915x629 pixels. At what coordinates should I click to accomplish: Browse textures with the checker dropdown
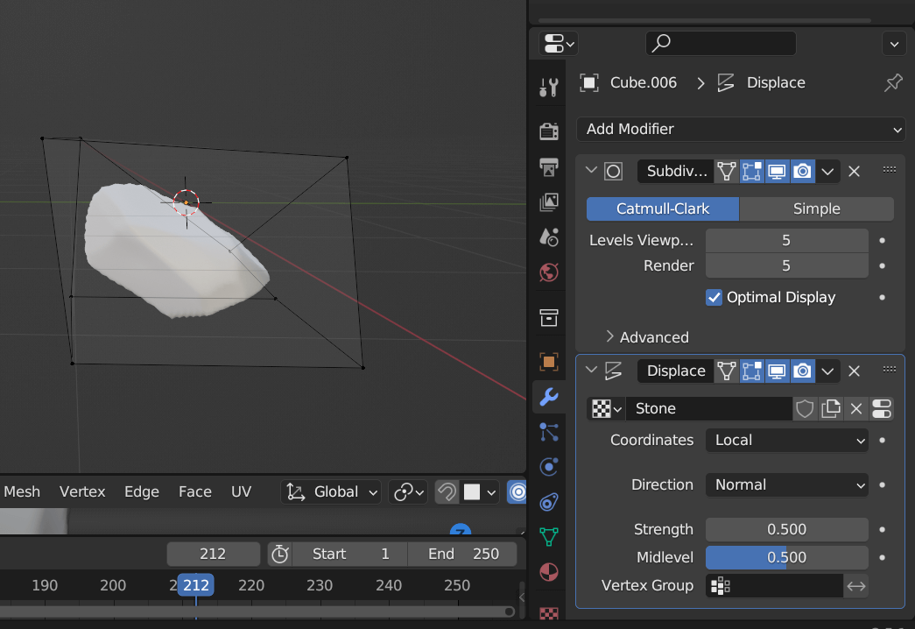[x=606, y=409]
